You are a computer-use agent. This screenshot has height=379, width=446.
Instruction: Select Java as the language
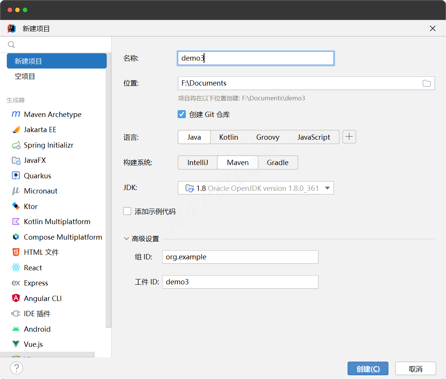(194, 137)
